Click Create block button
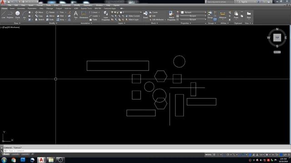 click(154, 12)
